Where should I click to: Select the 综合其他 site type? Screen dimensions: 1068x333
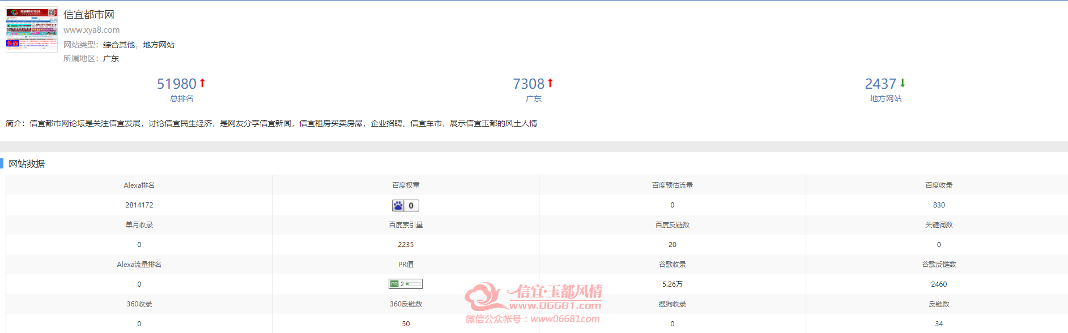point(119,45)
